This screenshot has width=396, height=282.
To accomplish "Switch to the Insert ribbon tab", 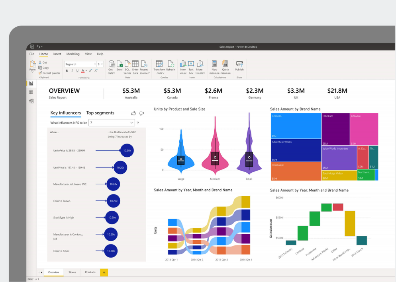I will click(57, 54).
